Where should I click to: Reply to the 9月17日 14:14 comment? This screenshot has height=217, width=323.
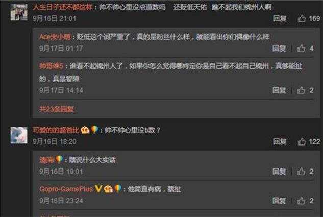[x=279, y=90]
